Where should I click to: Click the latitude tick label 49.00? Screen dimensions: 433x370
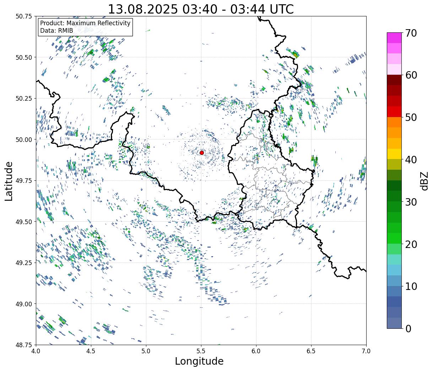pos(24,304)
